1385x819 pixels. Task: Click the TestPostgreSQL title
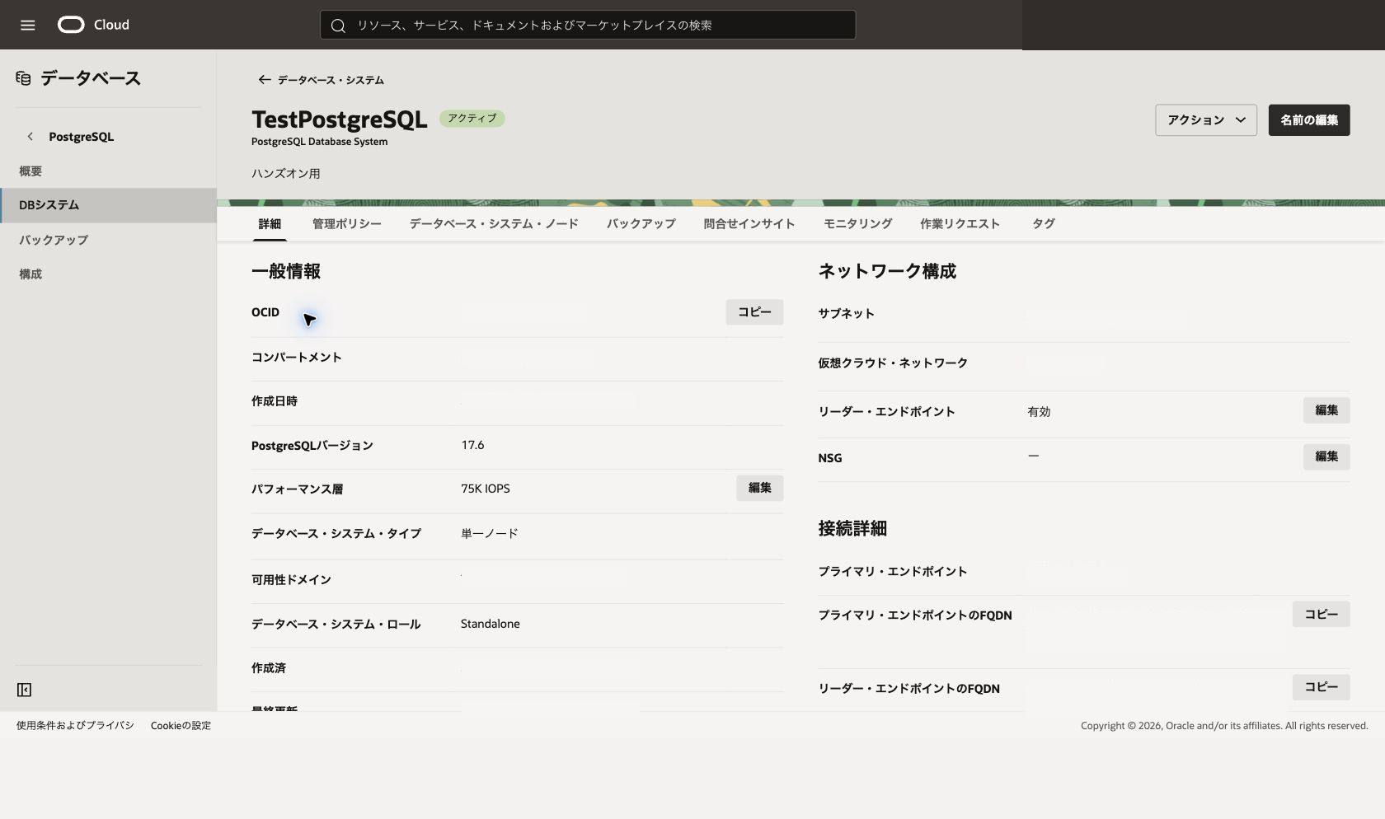pos(340,119)
